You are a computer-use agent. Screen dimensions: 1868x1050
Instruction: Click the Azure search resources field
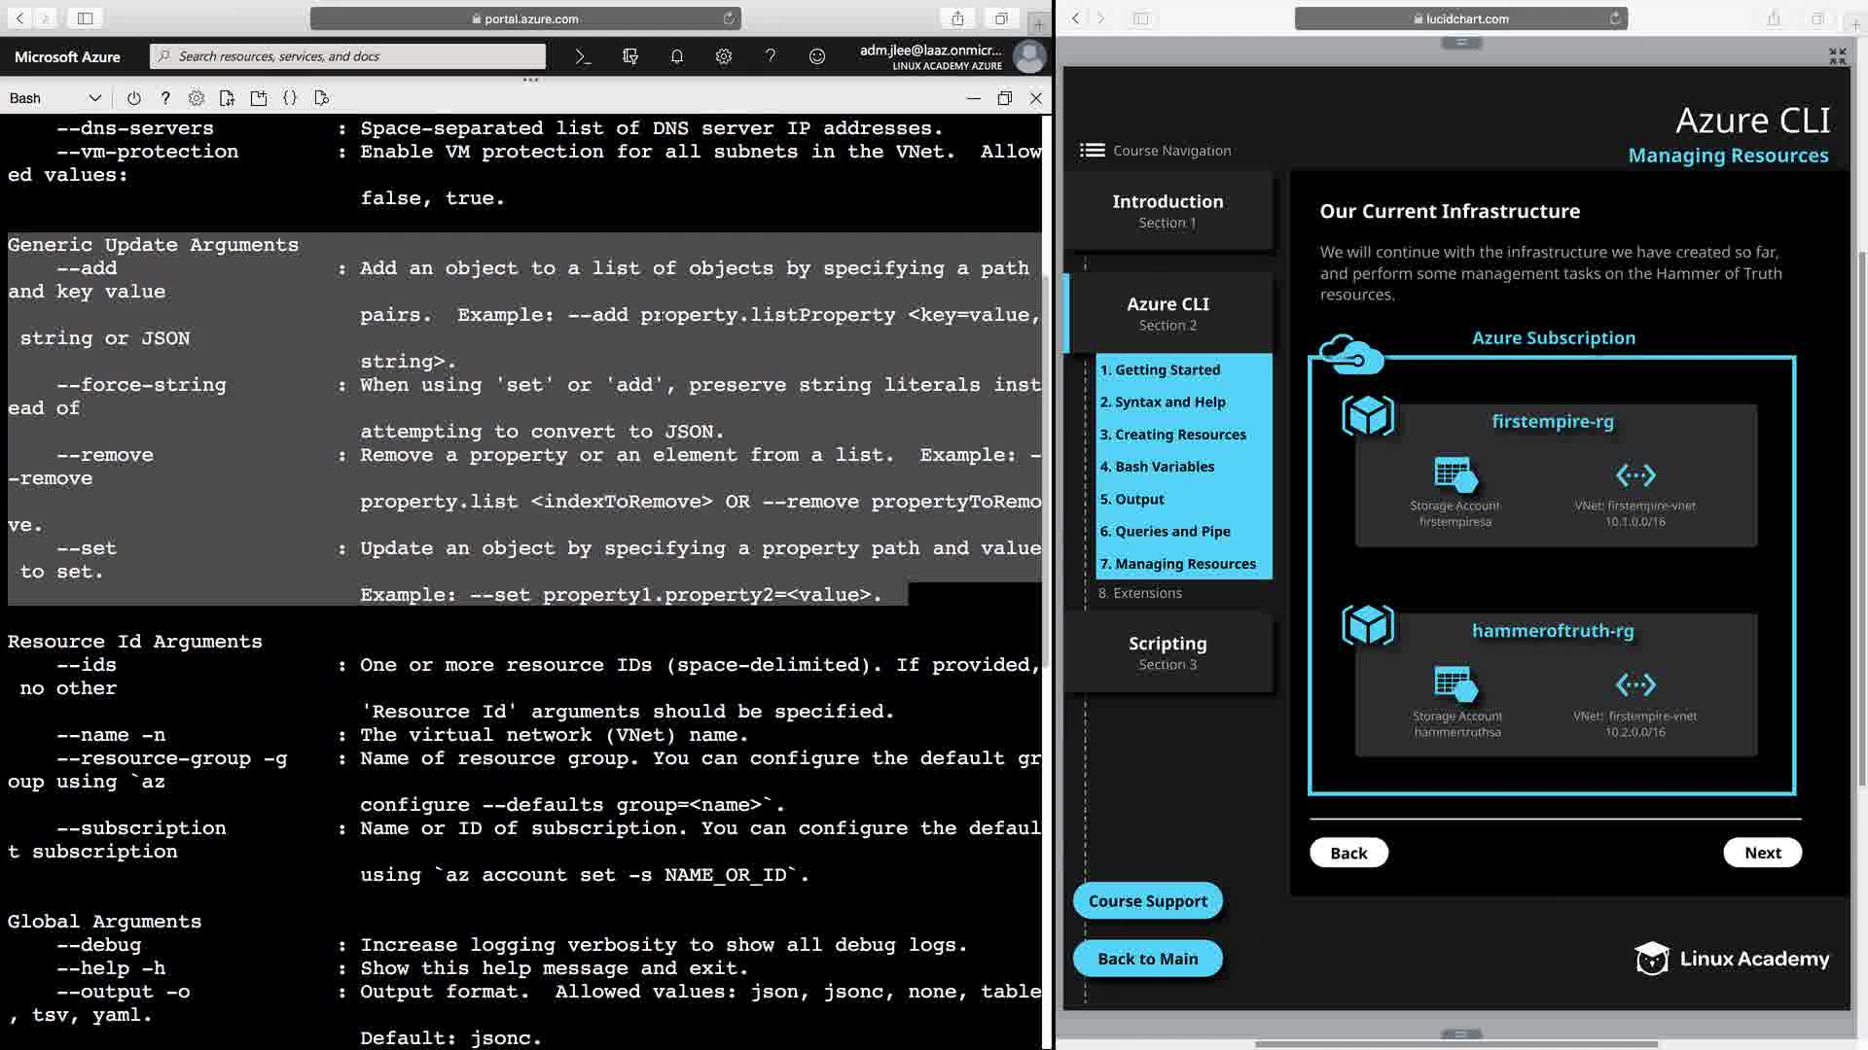point(350,56)
